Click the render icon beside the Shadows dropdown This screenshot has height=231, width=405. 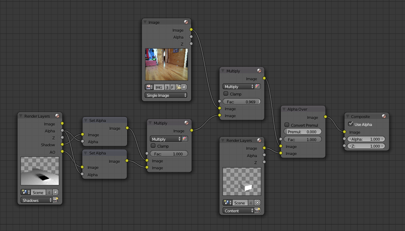[56, 200]
